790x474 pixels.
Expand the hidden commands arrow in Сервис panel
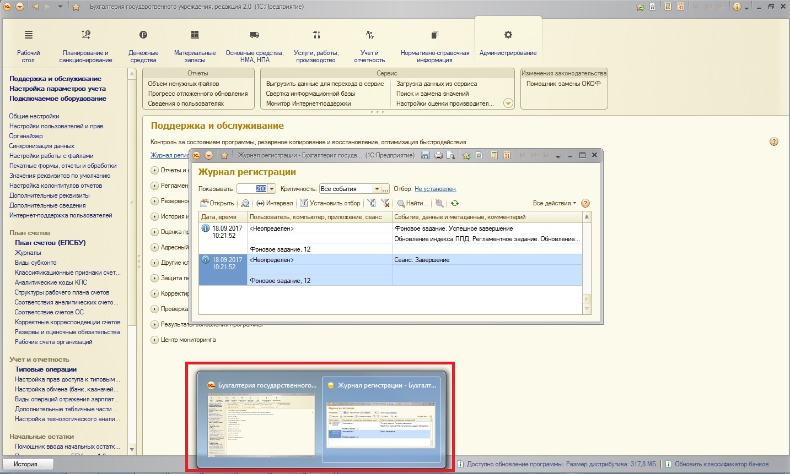(508, 103)
